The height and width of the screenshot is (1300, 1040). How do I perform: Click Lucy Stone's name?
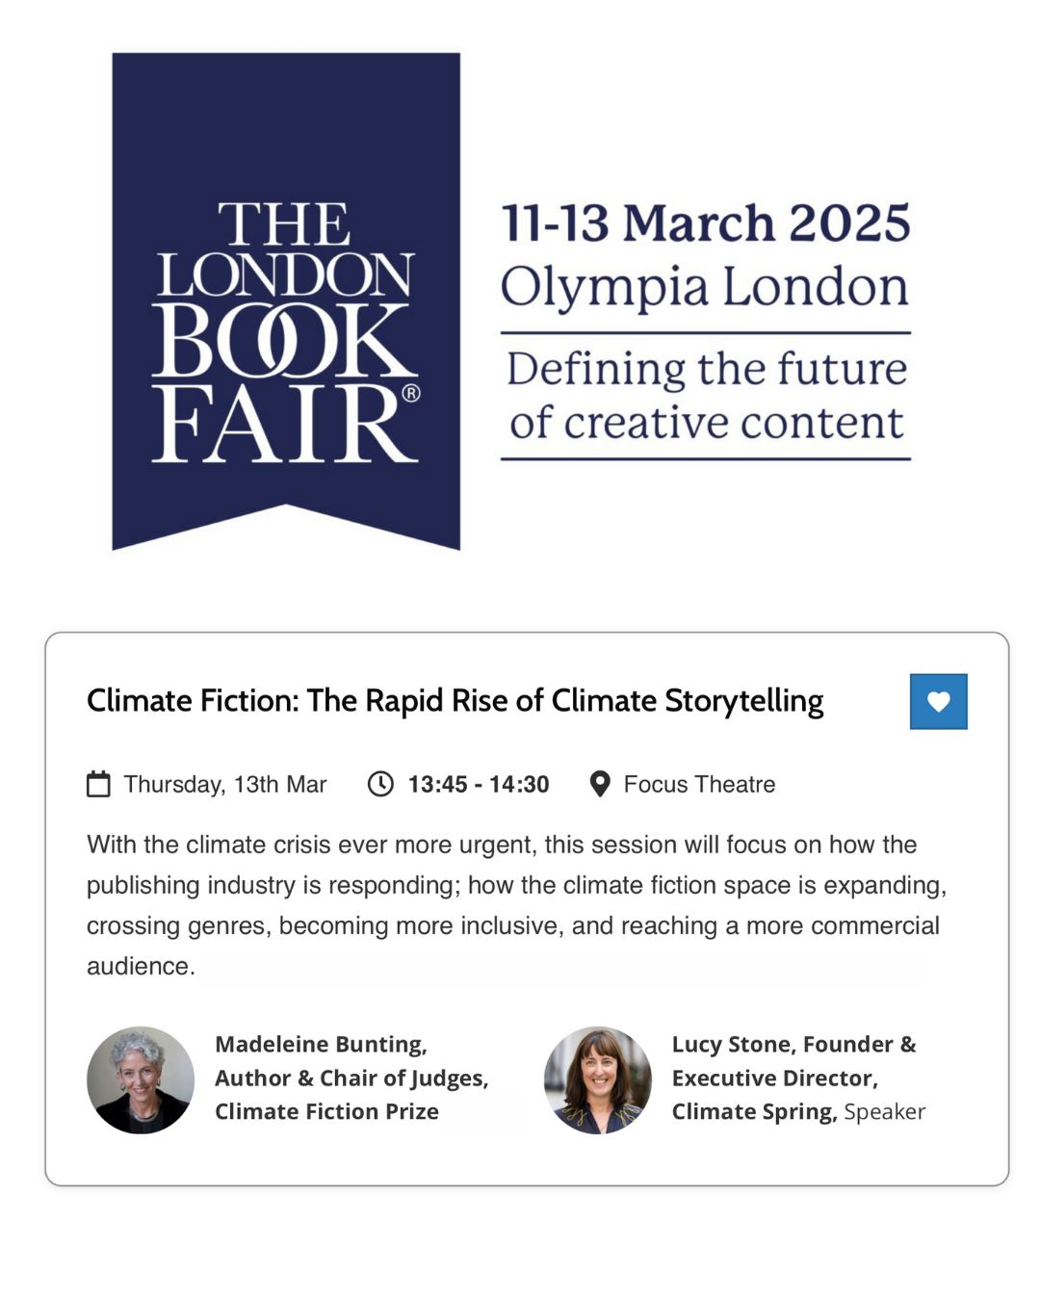pos(733,1044)
